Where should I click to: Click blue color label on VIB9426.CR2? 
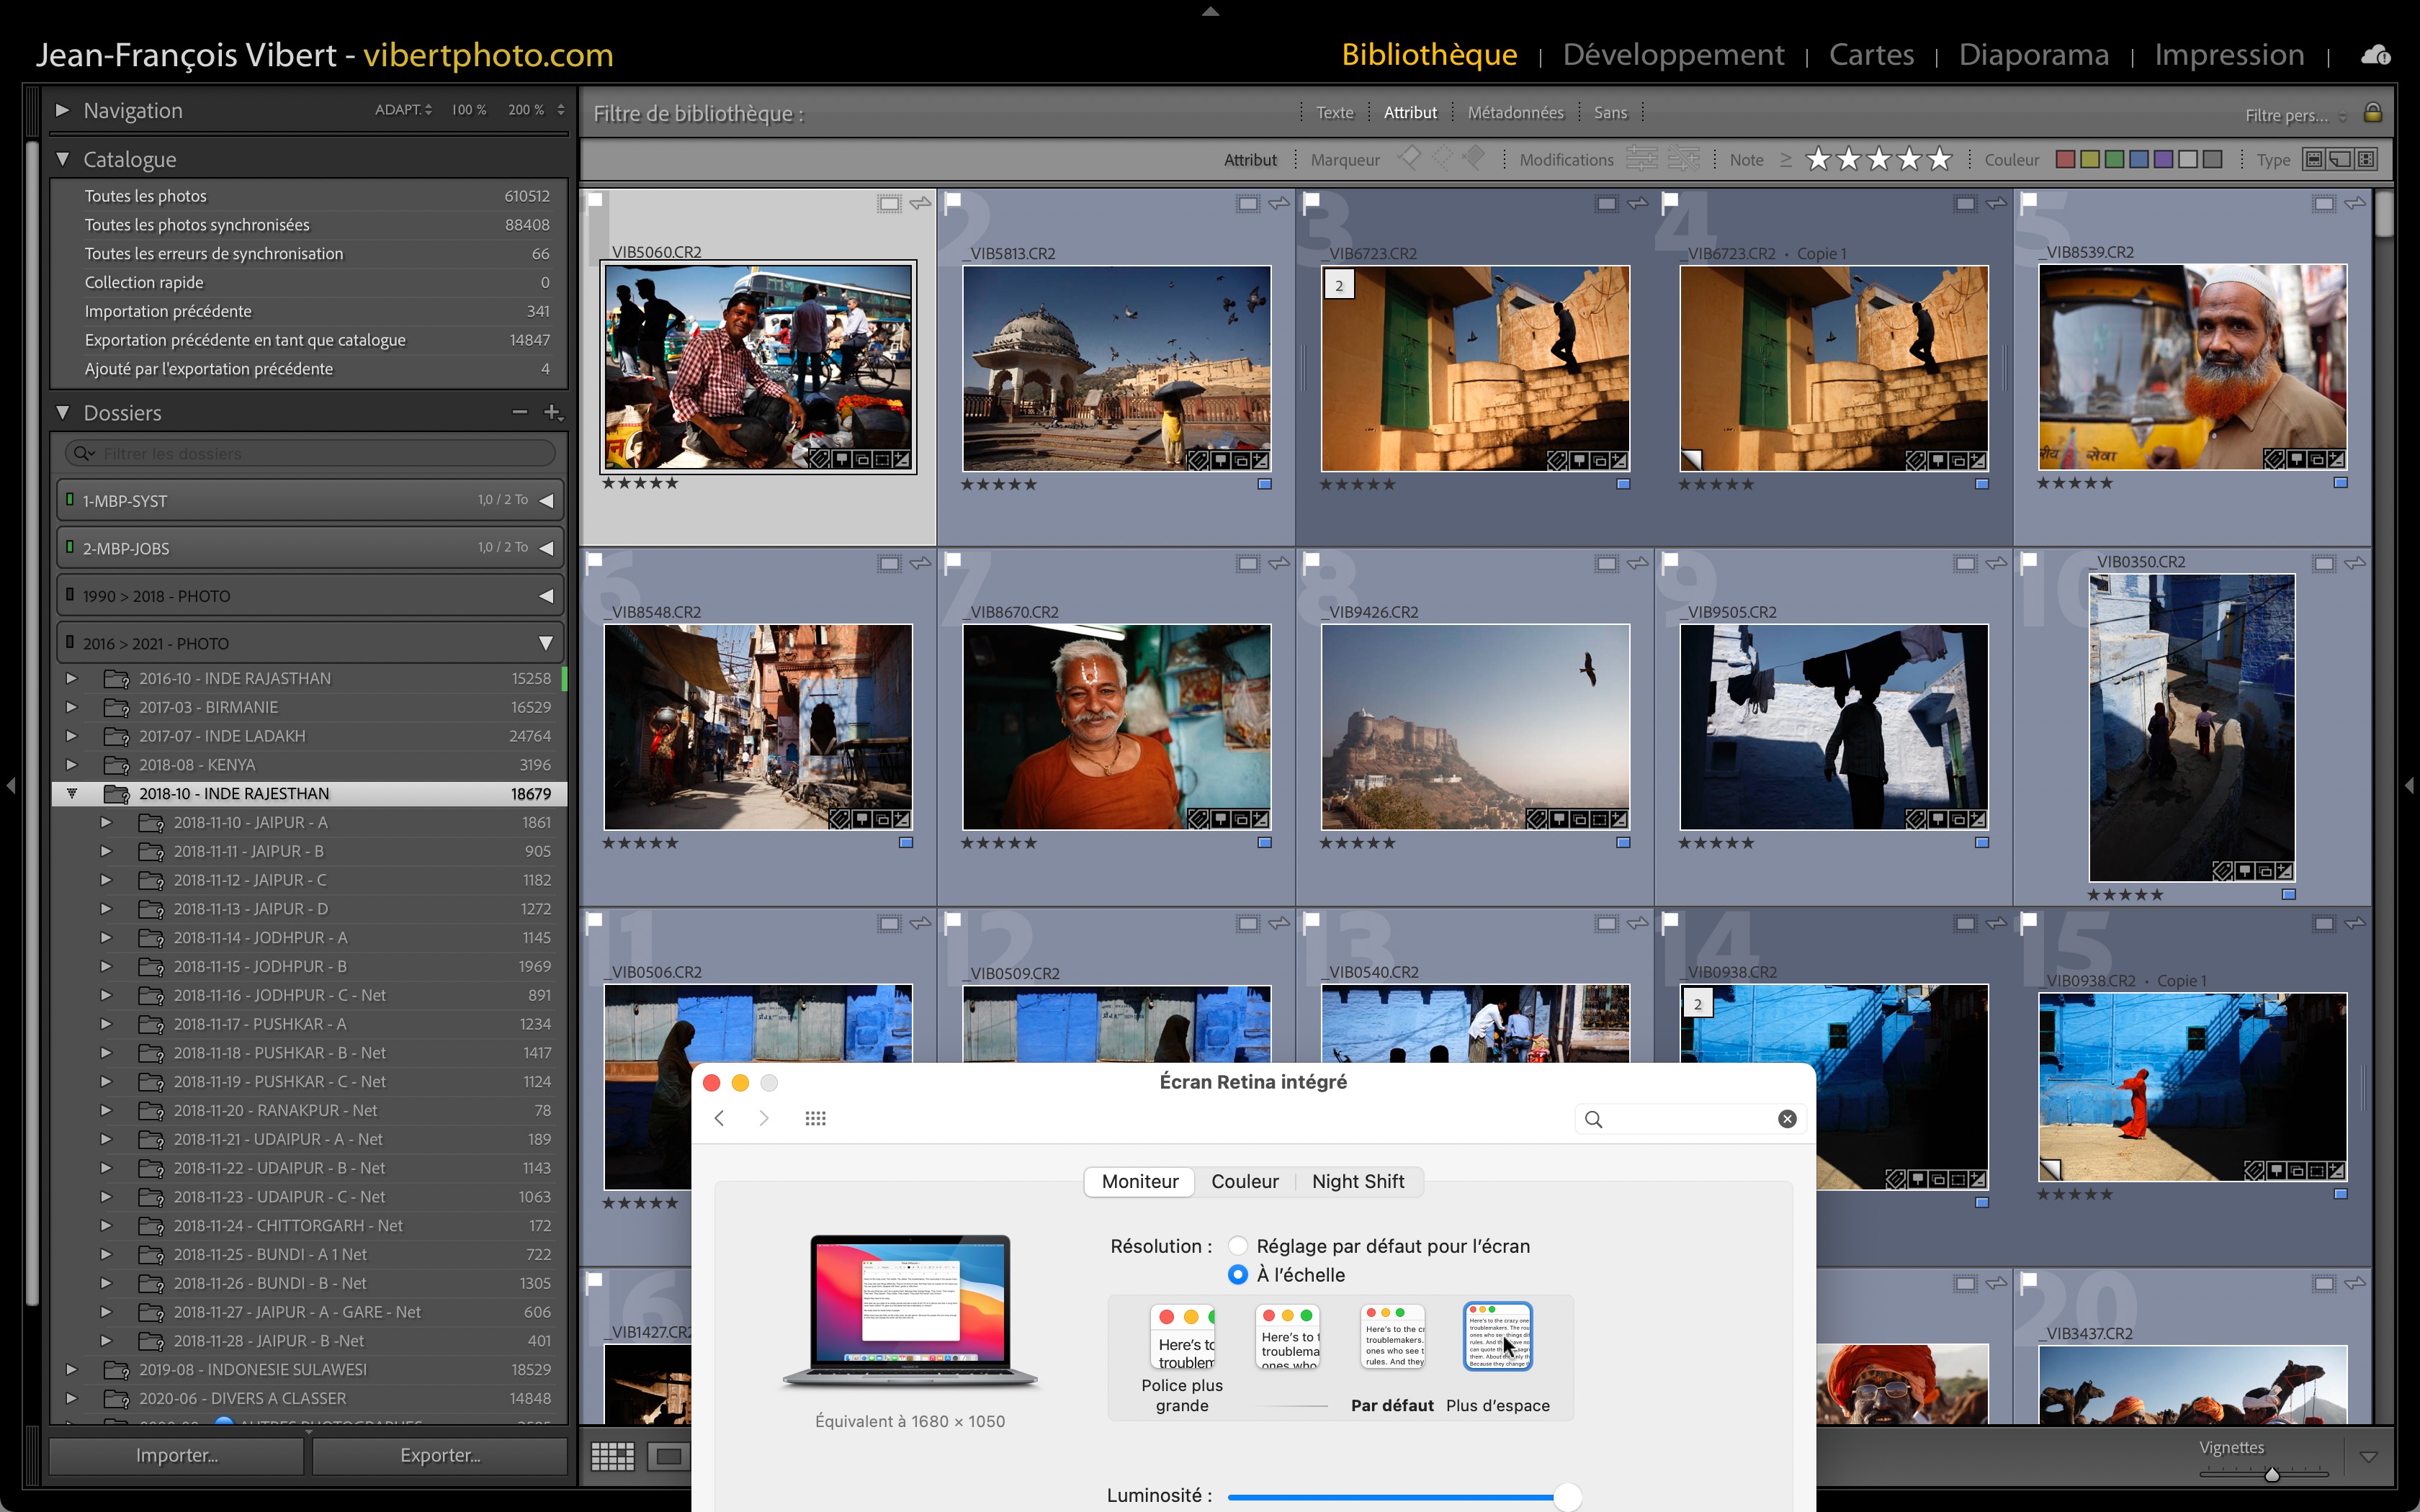coord(1623,843)
